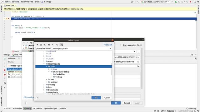Open help for Select Sysroot dialog

click(37, 98)
